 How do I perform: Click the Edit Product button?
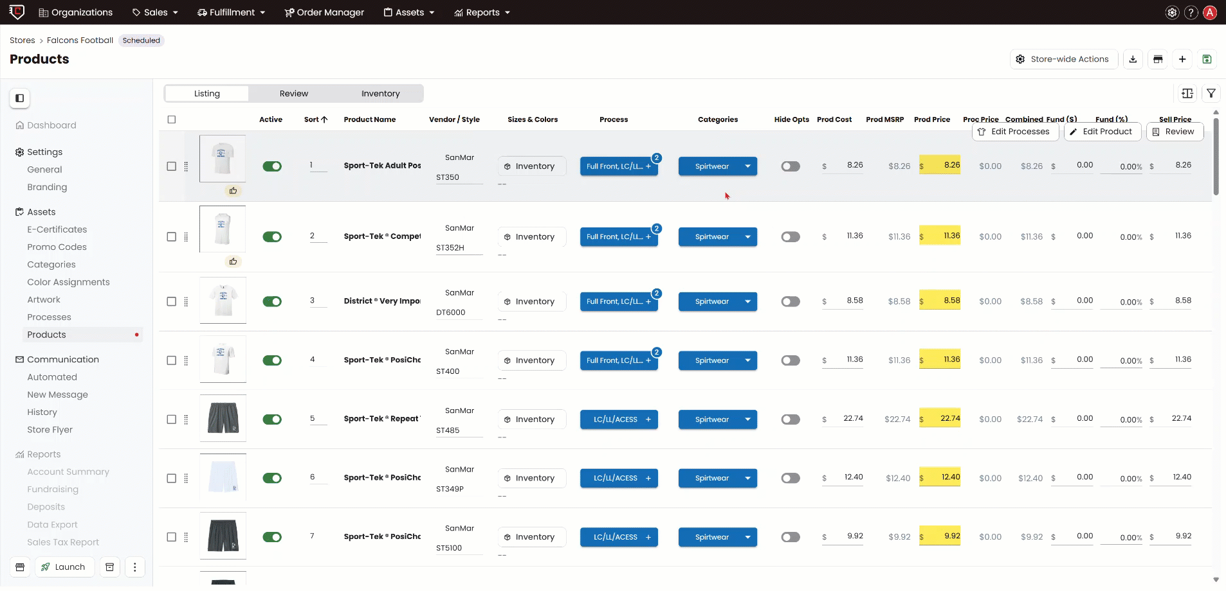(x=1101, y=132)
